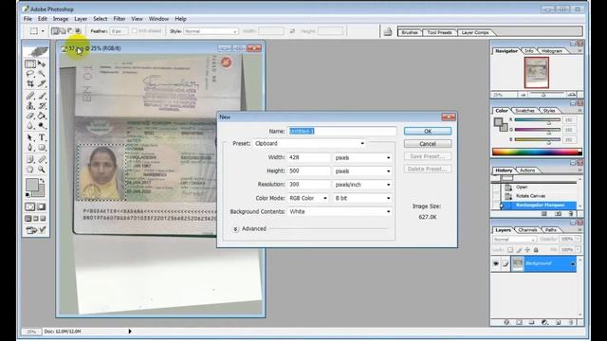Switch to the Swatches tab
Screen dimensions: 607x341
524,111
